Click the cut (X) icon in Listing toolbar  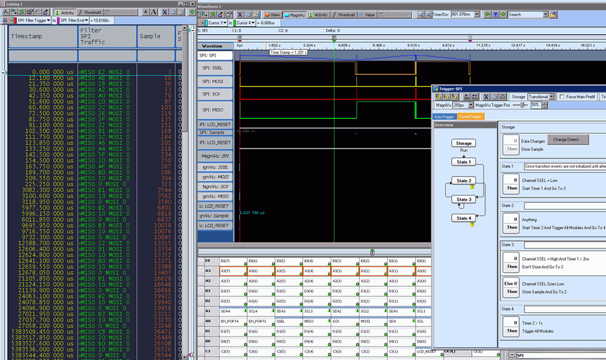click(x=165, y=12)
